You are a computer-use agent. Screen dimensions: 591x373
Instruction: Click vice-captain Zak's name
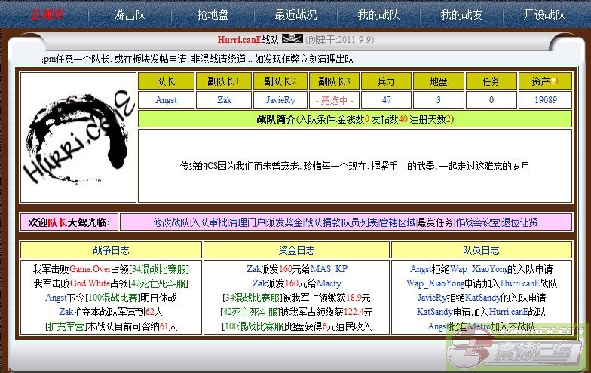224,100
